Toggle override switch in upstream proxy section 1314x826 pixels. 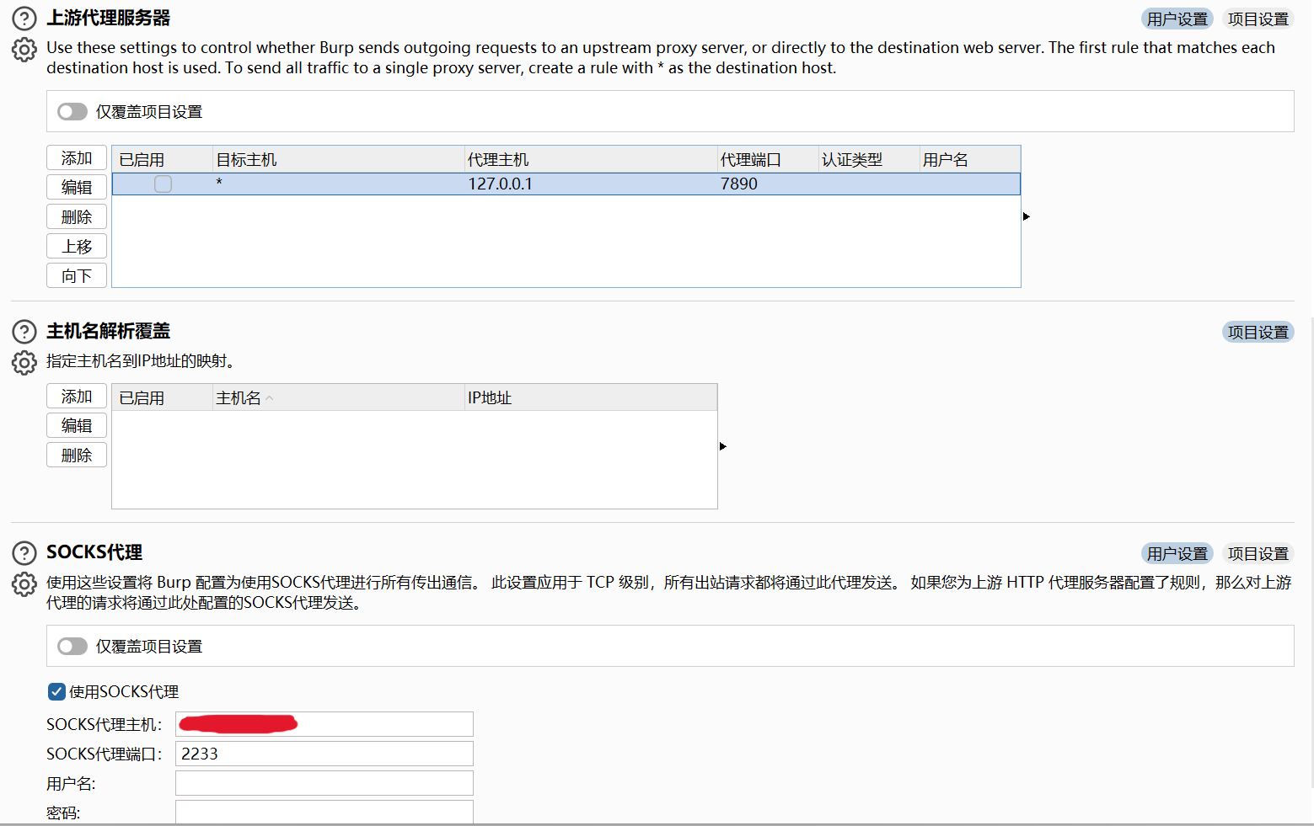pyautogui.click(x=72, y=112)
